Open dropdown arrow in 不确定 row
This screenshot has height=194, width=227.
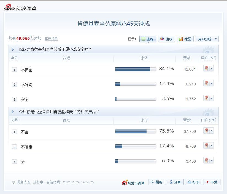point(212,145)
